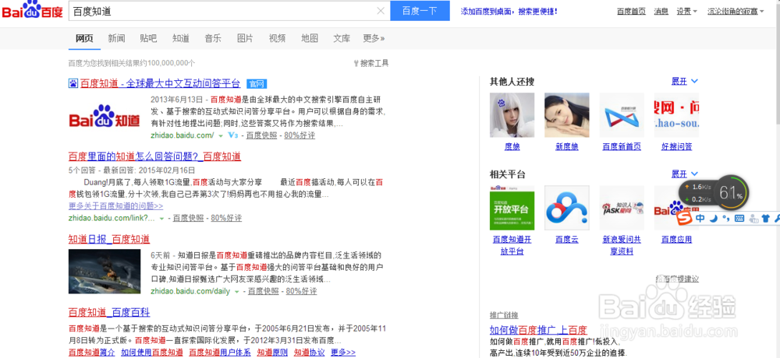Click the Sogou skin shirt icon
This screenshot has width=780, height=358.
click(765, 218)
